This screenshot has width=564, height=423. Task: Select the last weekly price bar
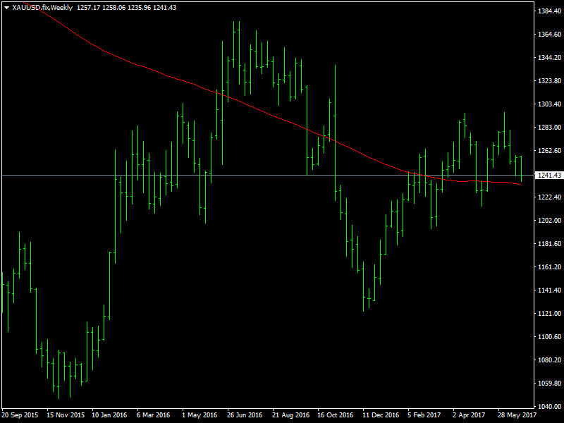[521, 168]
